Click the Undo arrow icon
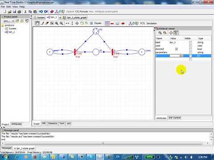Image resolution: width=214 pixels, height=160 pixels. [x=41, y=12]
